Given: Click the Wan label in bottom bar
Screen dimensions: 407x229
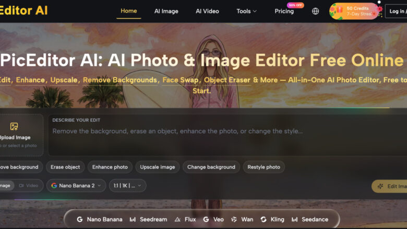Looking at the screenshot, I should (247, 220).
